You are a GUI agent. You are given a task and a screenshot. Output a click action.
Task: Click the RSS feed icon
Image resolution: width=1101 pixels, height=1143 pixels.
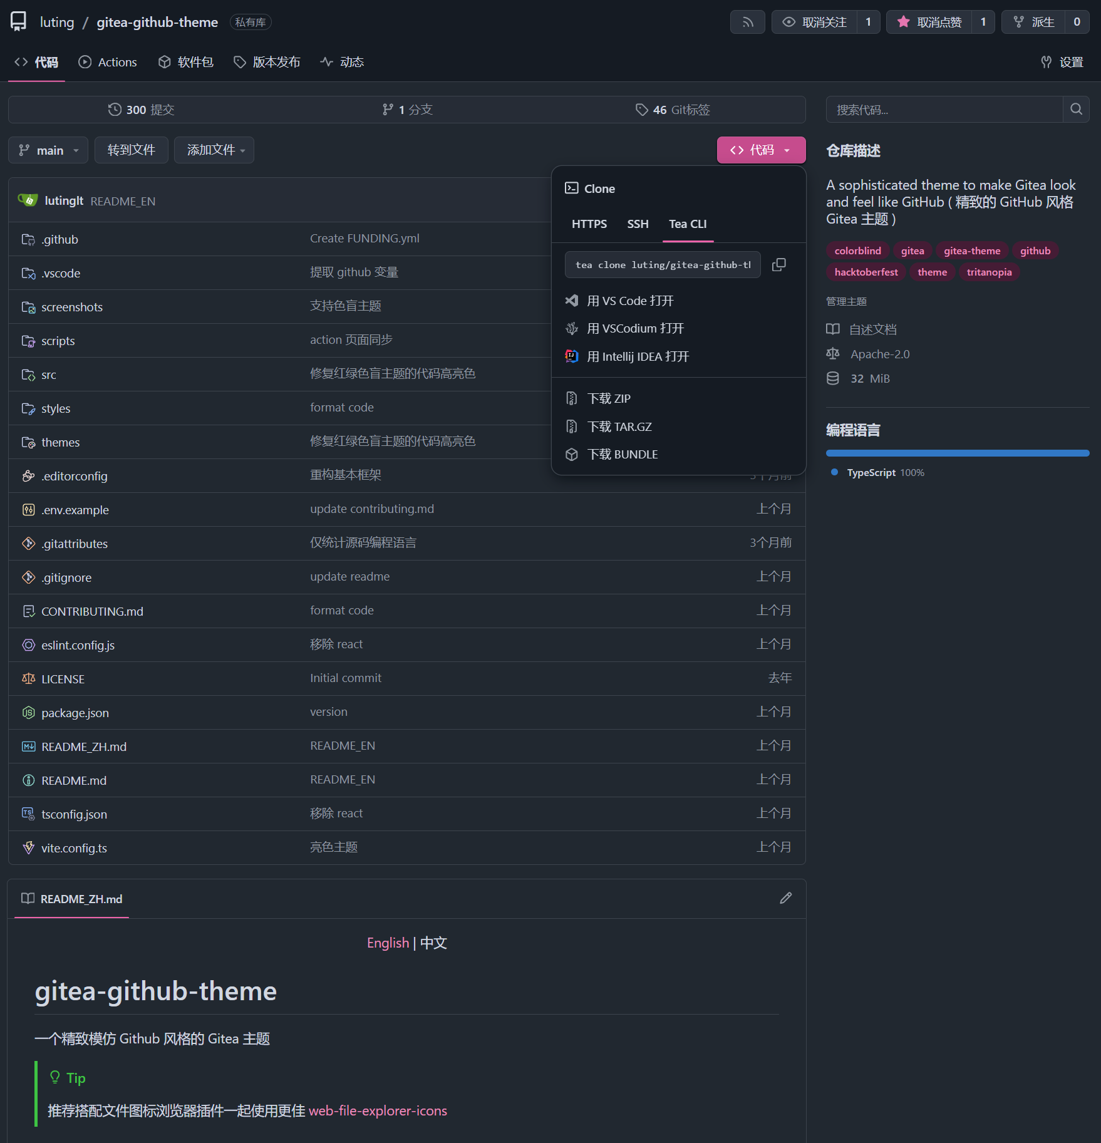747,23
